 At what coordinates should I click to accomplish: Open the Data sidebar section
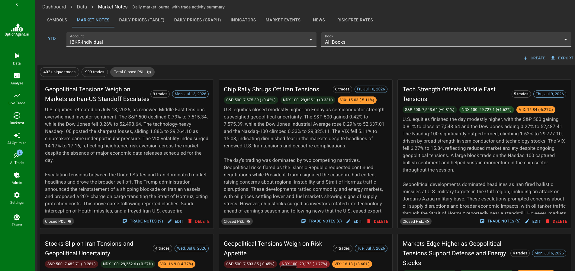click(17, 59)
